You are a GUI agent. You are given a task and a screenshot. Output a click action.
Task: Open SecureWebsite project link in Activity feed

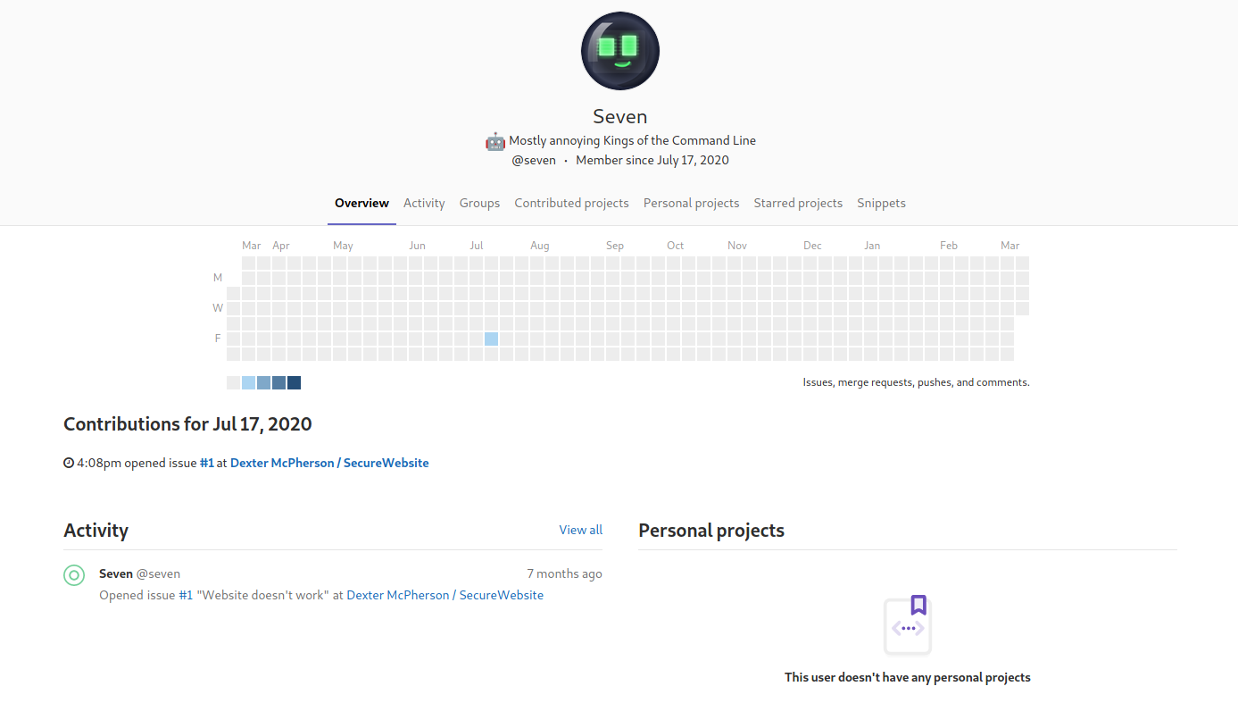click(445, 595)
